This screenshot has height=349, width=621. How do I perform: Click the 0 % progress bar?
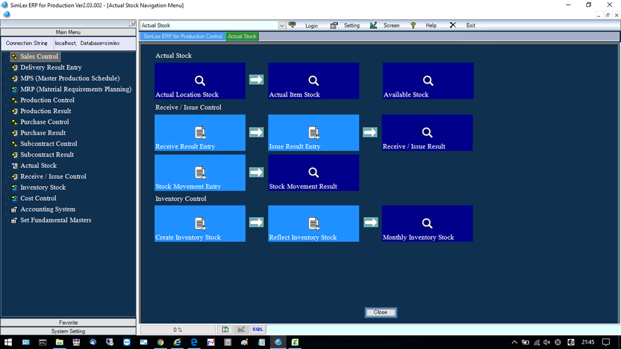click(178, 330)
